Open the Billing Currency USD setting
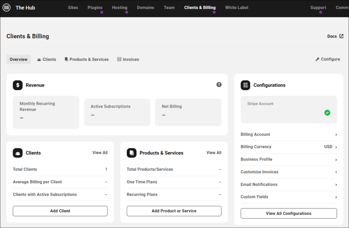 pyautogui.click(x=289, y=147)
